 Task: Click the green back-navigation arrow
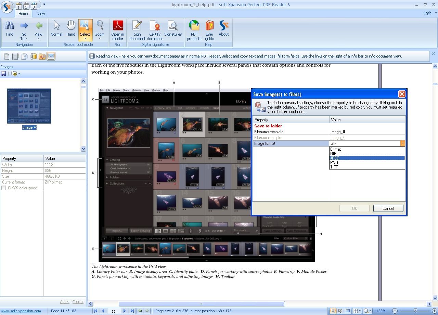click(x=140, y=311)
